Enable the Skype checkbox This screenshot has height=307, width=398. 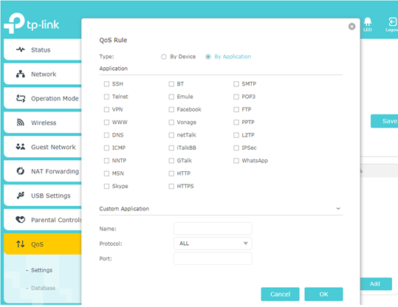(x=106, y=186)
